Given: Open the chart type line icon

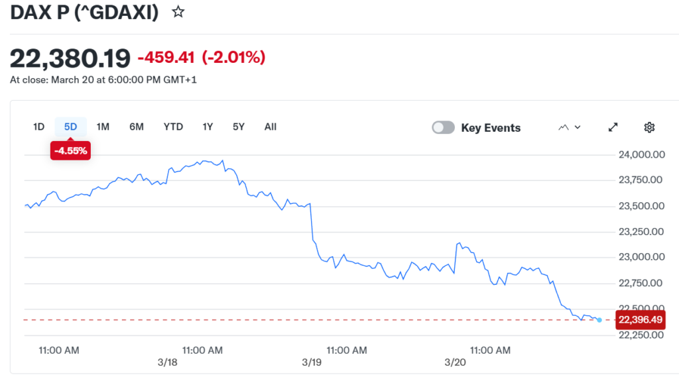Looking at the screenshot, I should [x=564, y=127].
